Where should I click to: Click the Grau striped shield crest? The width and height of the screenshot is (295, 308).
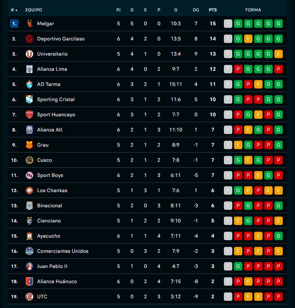(29, 145)
